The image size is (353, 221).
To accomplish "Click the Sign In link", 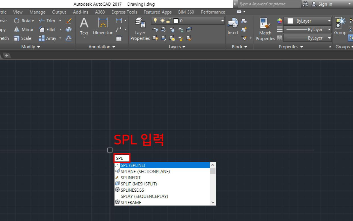I will point(325,4).
